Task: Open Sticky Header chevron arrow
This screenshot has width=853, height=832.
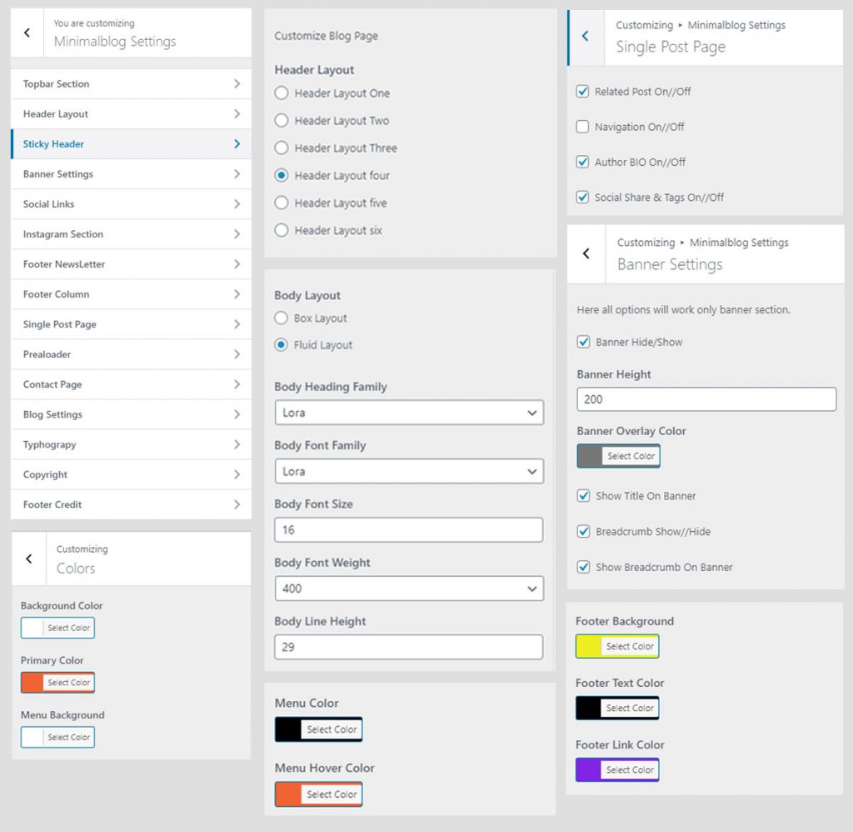Action: pos(237,143)
